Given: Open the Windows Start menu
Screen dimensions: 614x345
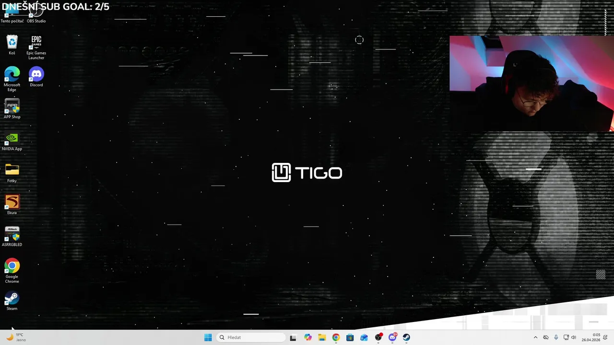Looking at the screenshot, I should click(x=208, y=337).
